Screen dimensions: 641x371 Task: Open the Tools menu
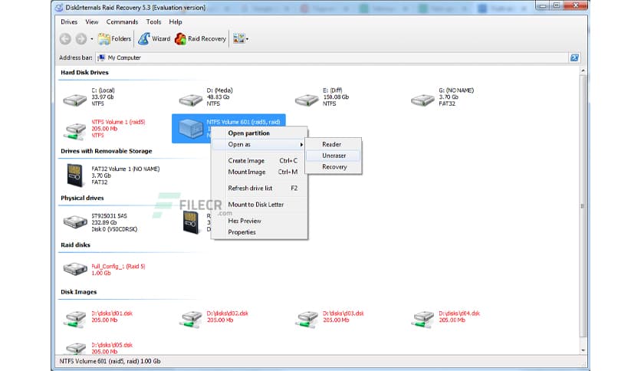tap(153, 22)
